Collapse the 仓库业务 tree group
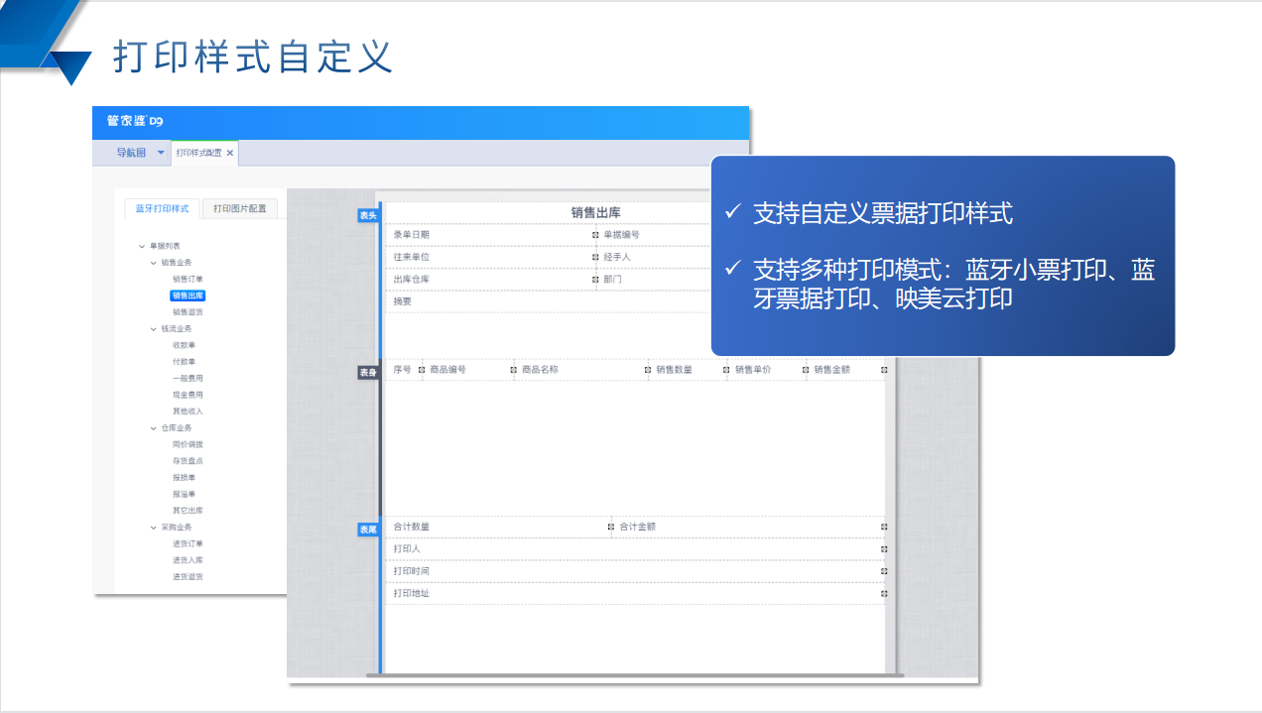 [x=153, y=428]
